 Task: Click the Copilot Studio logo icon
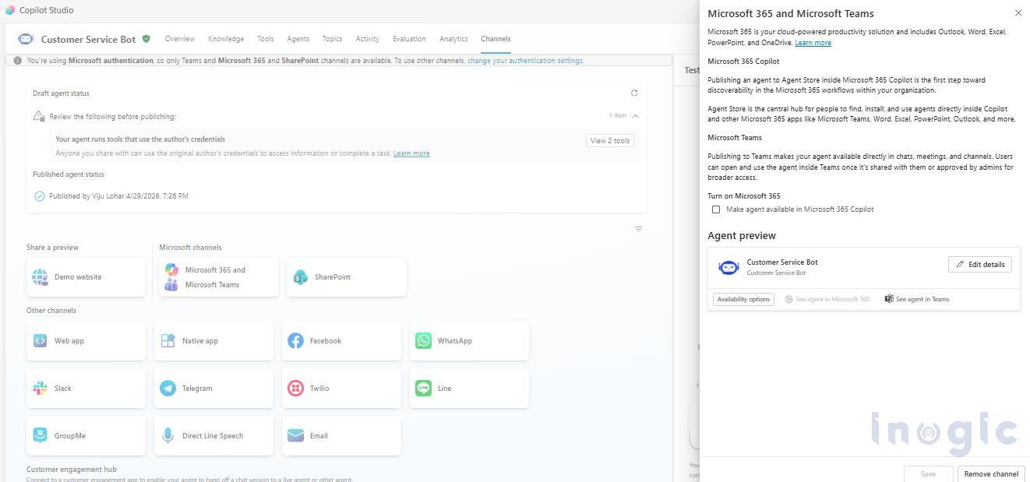[9, 10]
